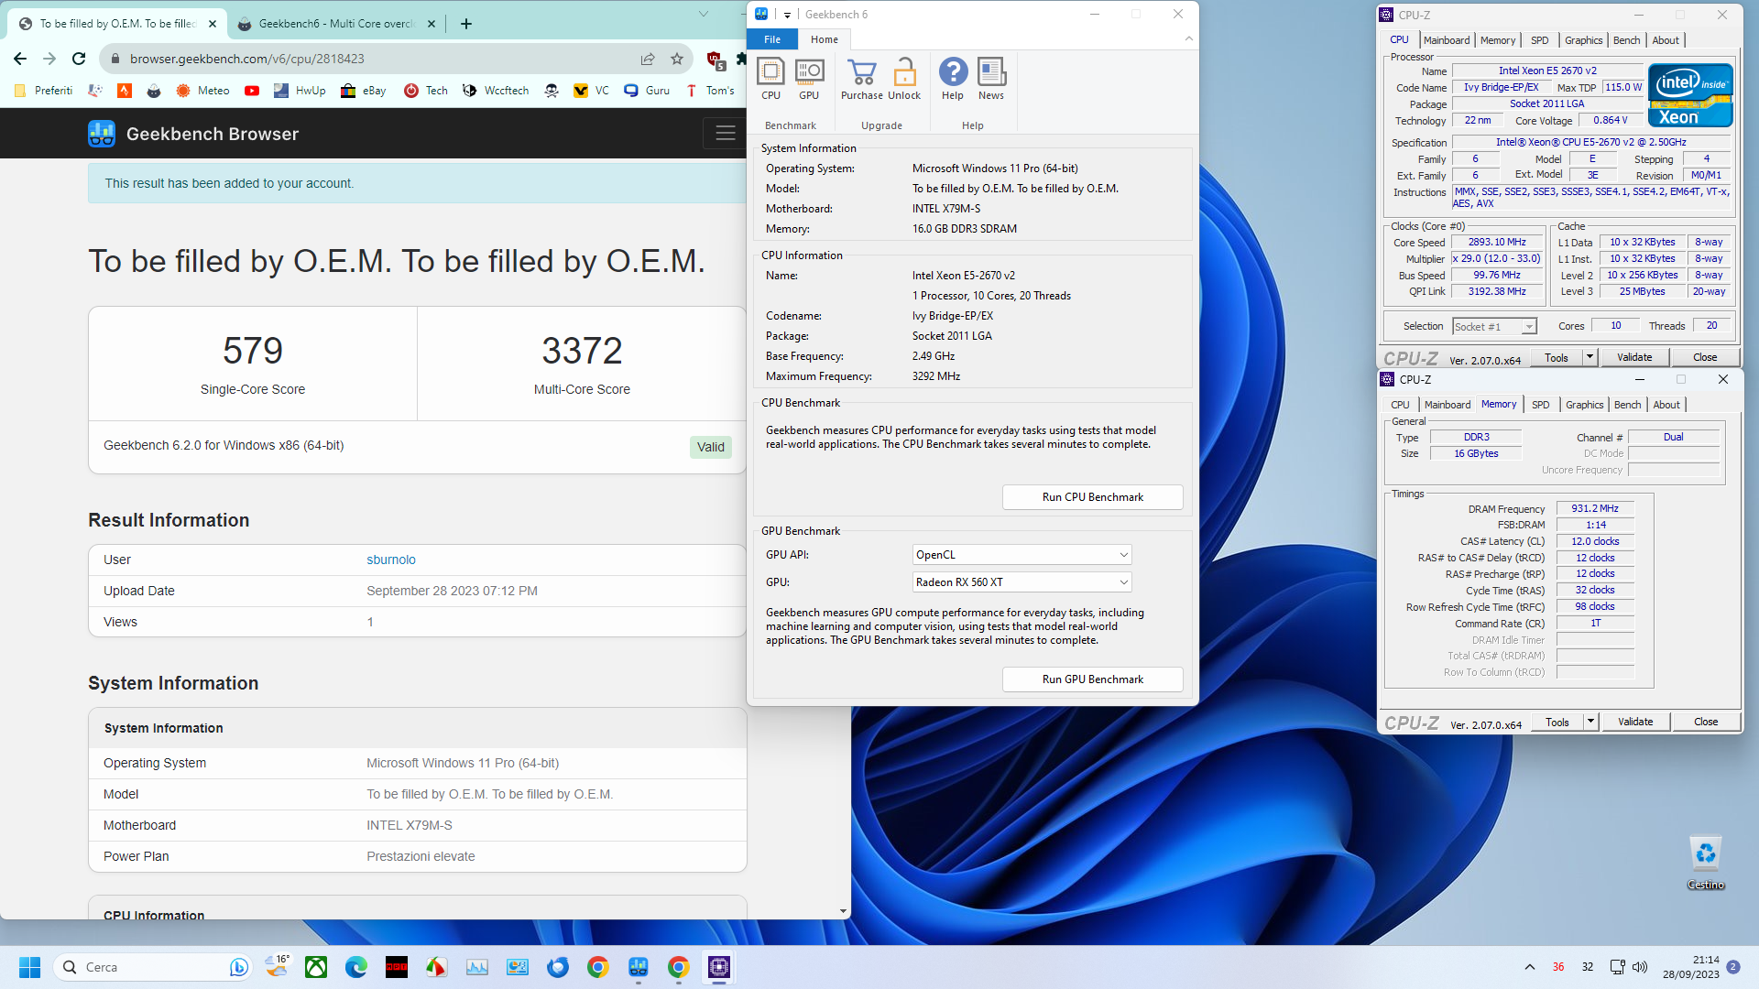The width and height of the screenshot is (1759, 989).
Task: Click the Valid badge on the result
Action: click(711, 447)
